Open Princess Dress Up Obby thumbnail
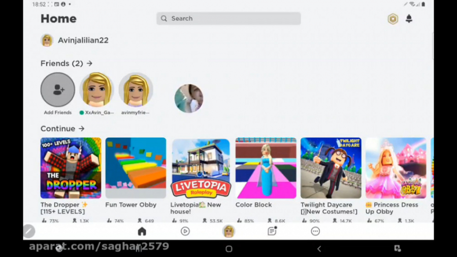 (396, 168)
